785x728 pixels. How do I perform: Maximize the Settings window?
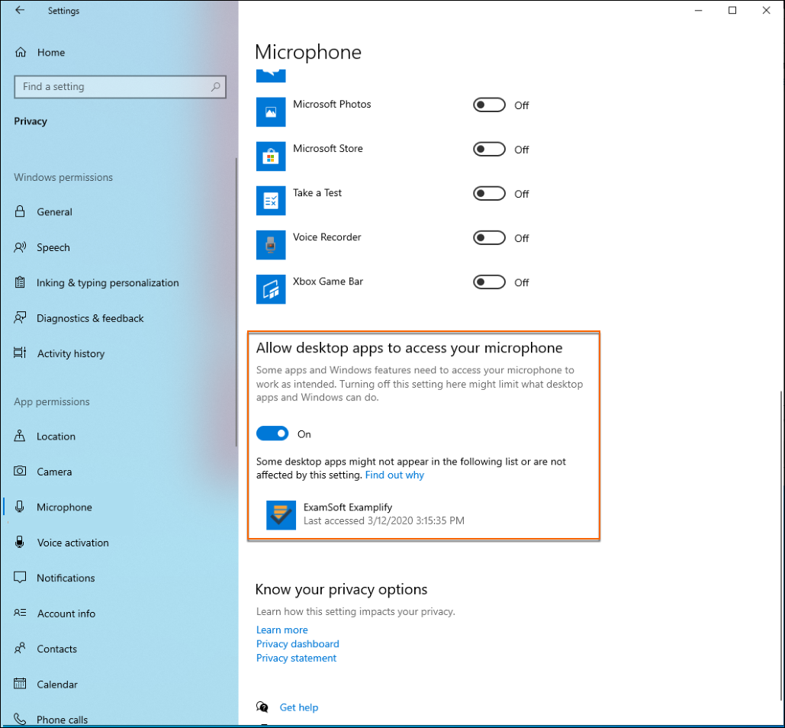pos(732,11)
